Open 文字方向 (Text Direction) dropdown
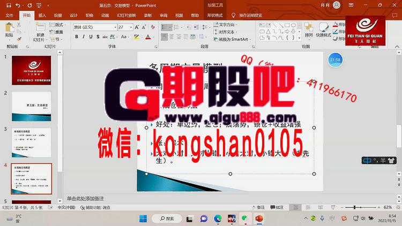 click(x=225, y=25)
